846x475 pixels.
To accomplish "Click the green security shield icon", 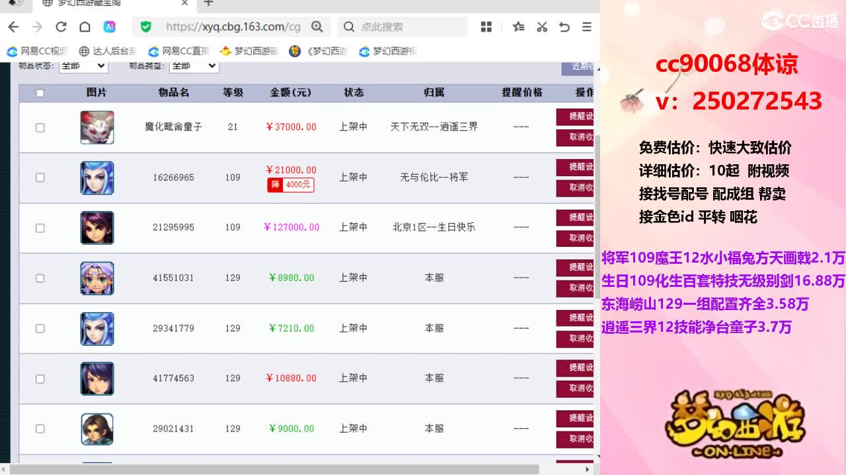I will tap(146, 27).
